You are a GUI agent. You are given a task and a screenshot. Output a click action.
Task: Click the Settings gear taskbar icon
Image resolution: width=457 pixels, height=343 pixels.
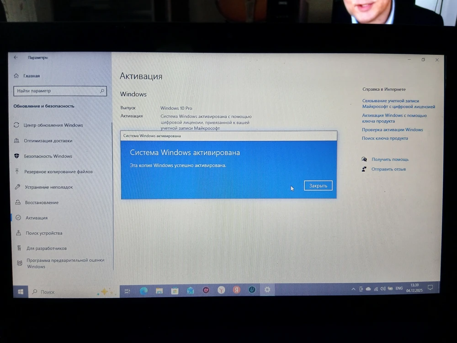point(267,289)
